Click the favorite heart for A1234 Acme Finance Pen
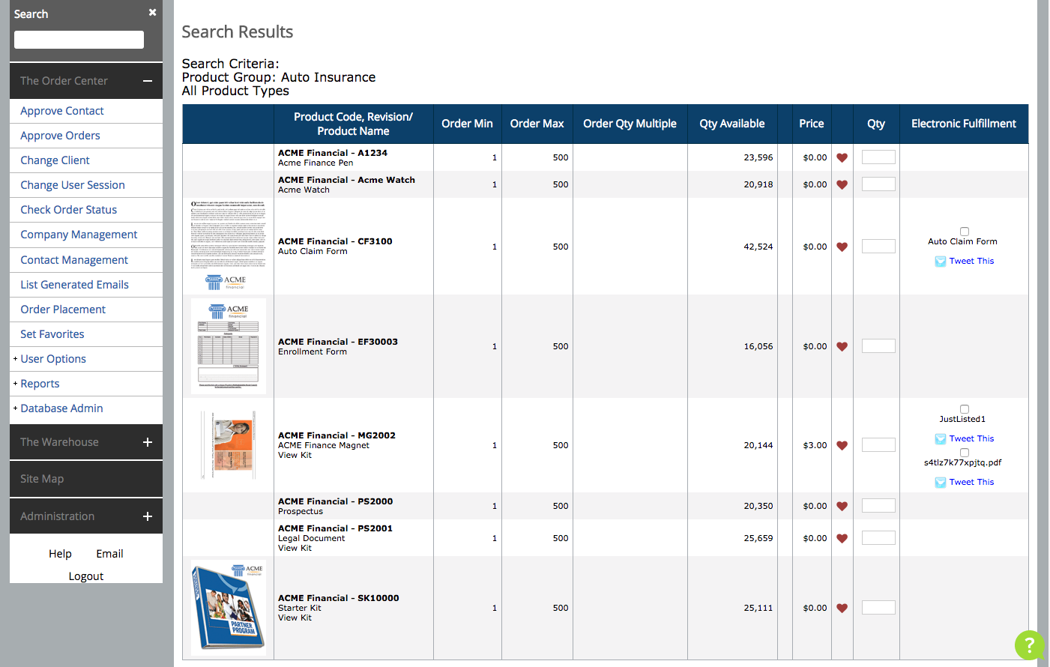Screen dimensions: 1050x667 pyautogui.click(x=842, y=158)
